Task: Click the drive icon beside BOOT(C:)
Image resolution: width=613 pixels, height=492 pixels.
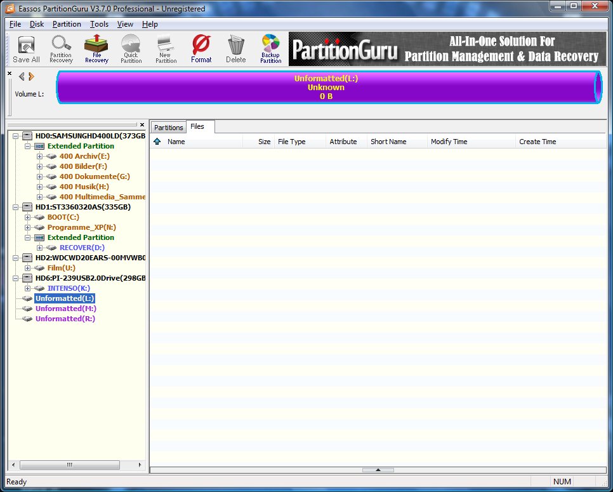Action: [x=39, y=217]
